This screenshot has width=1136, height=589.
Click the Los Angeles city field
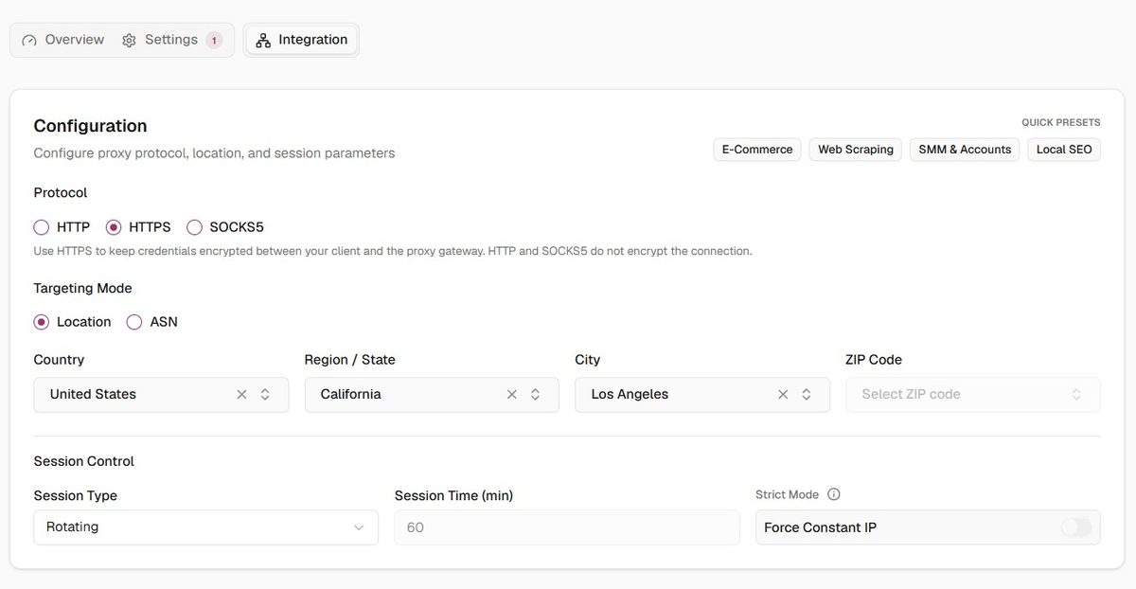702,395
